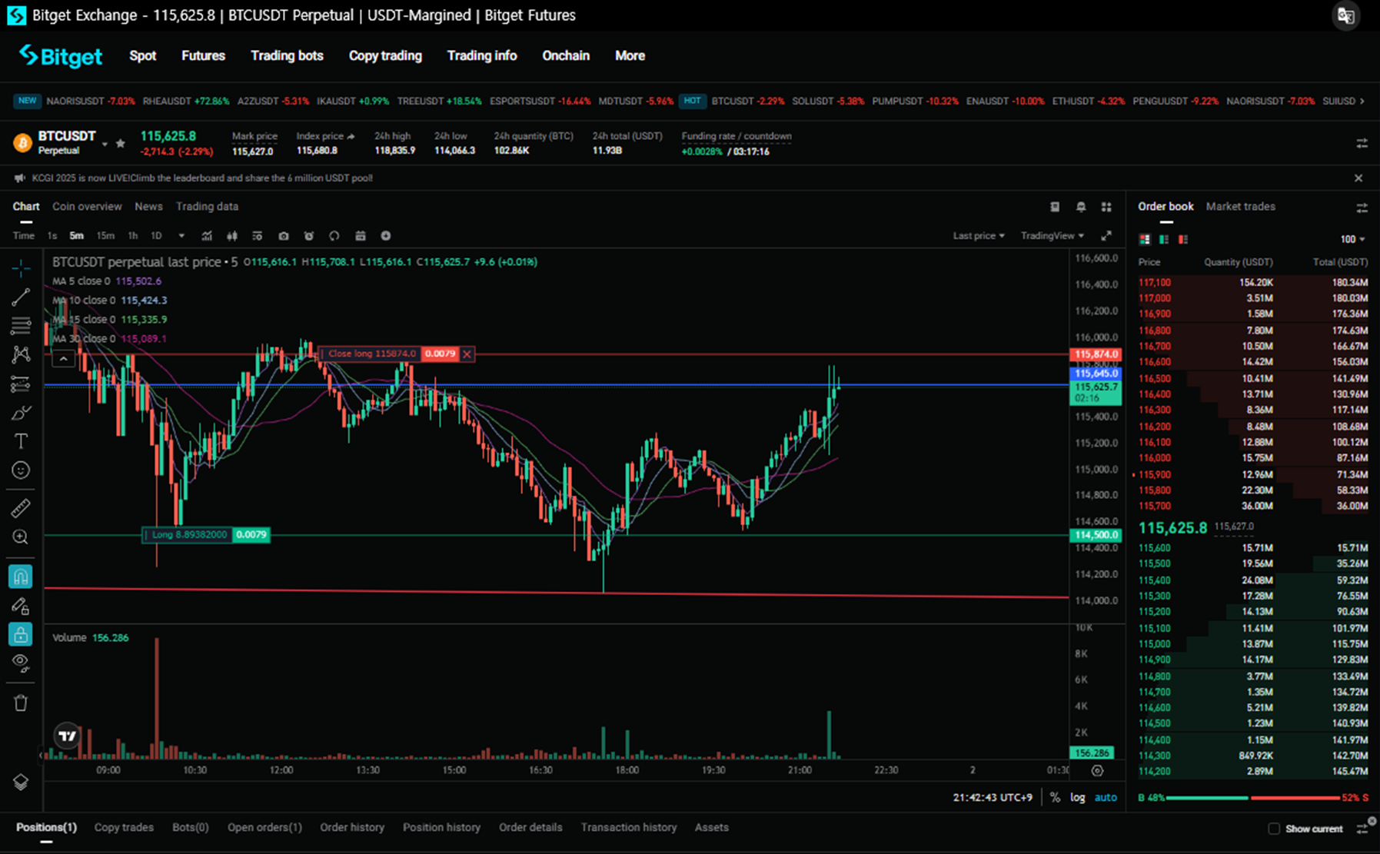The height and width of the screenshot is (854, 1380).
Task: Expand more timeframe options dropdown
Action: 181,236
